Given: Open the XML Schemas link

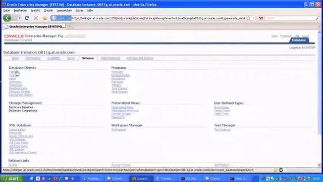Looking at the screenshot, I should click(x=17, y=140).
